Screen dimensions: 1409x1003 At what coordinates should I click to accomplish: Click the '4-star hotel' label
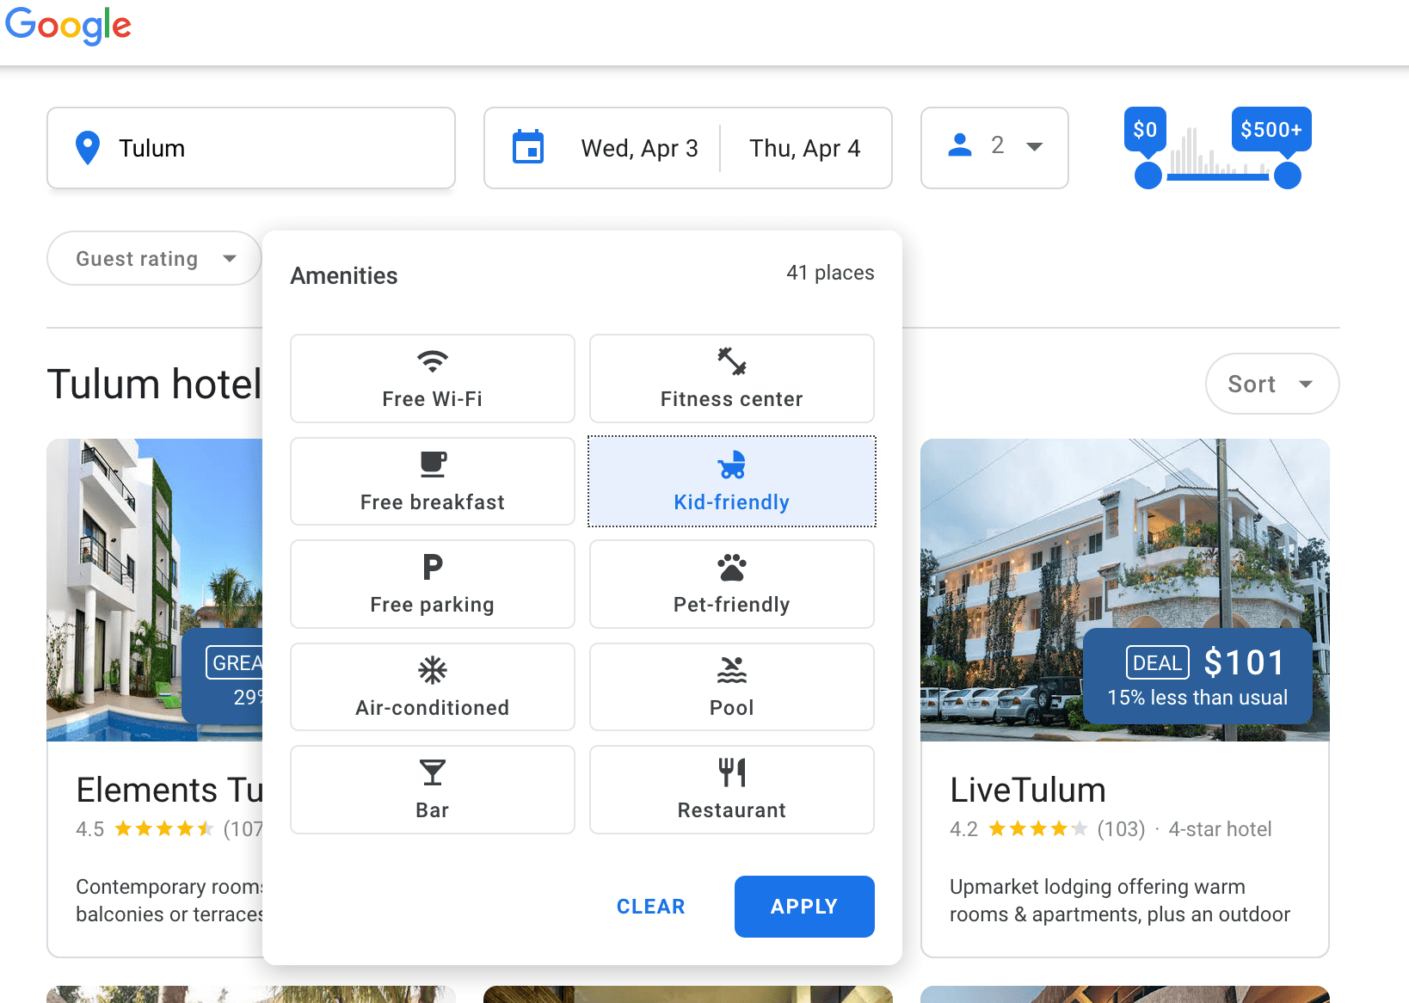1220,829
